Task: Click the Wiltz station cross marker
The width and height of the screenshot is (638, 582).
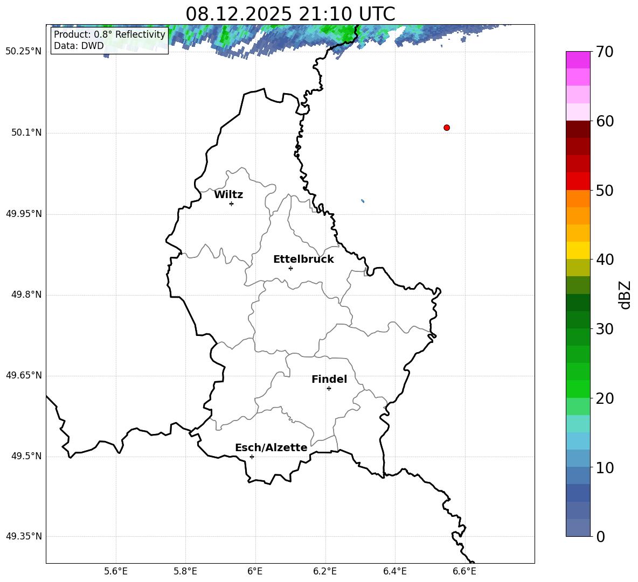Action: (231, 204)
